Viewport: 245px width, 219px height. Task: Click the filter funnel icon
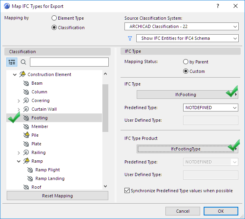coord(130,38)
